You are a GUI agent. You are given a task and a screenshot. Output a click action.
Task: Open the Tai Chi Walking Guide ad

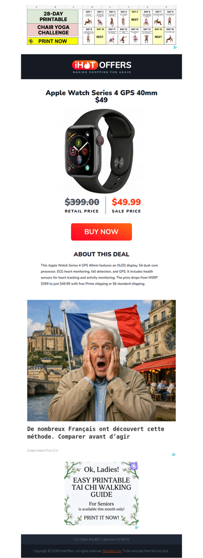[101, 493]
